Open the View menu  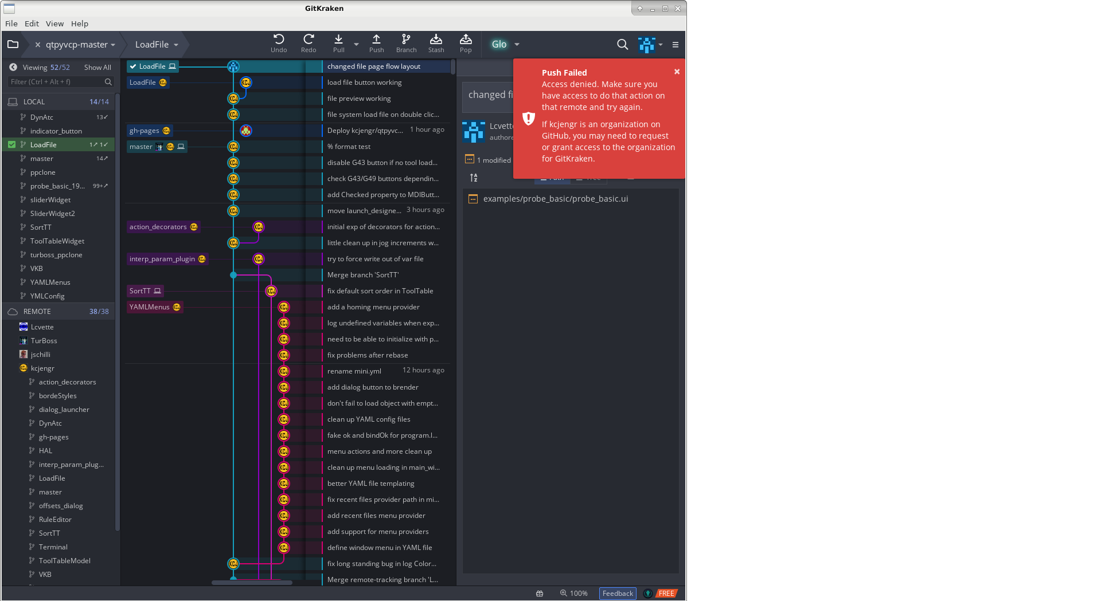click(54, 23)
